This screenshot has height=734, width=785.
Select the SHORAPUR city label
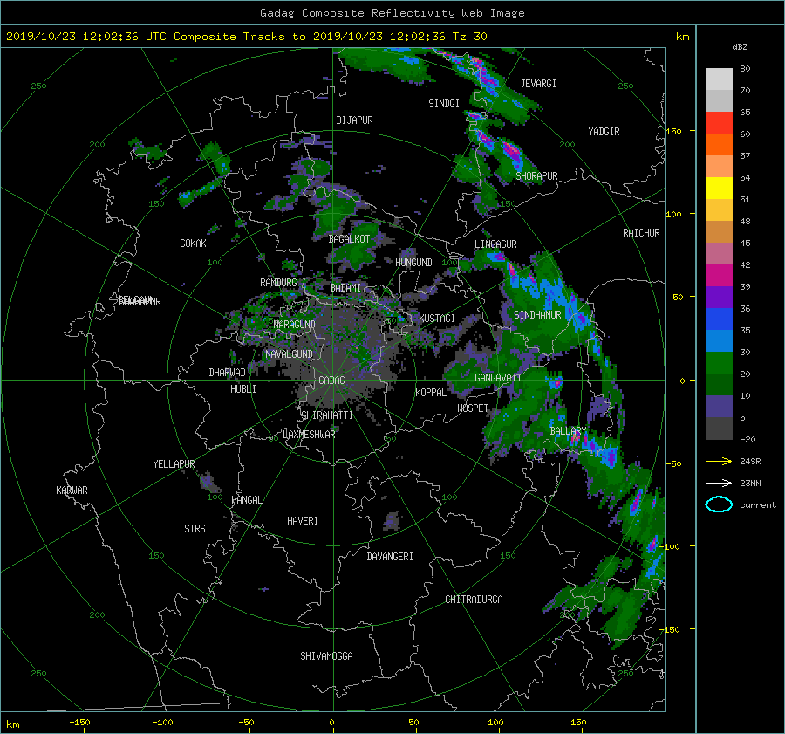click(536, 176)
